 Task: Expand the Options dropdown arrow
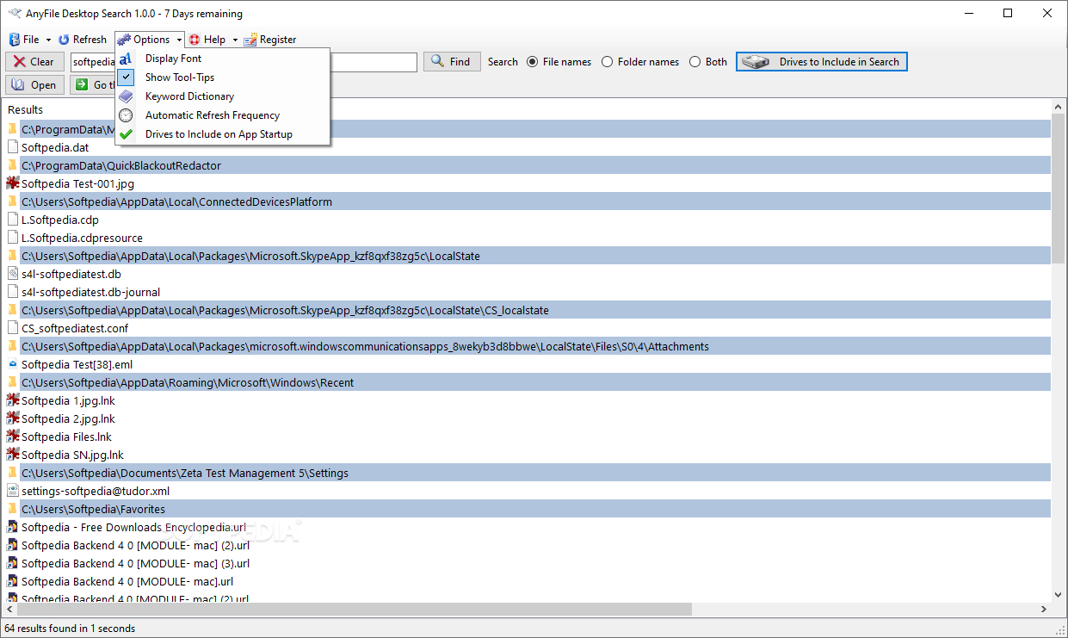pos(179,40)
